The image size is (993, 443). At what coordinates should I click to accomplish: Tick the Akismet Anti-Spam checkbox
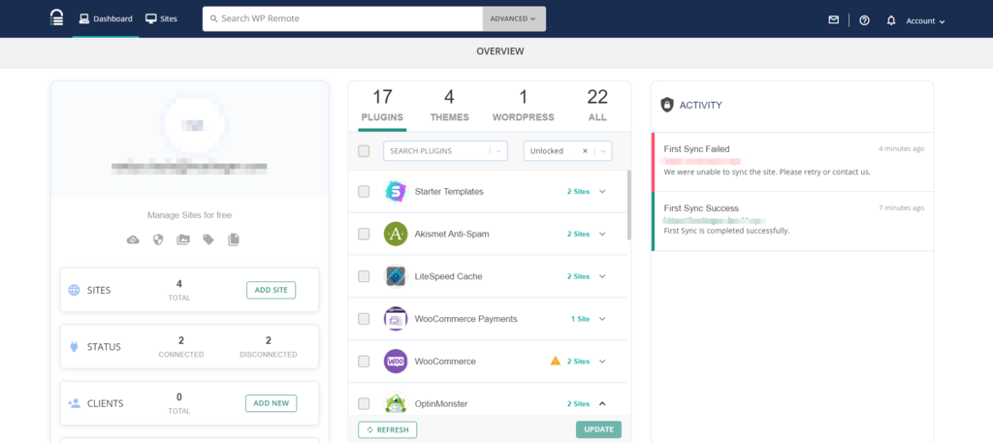click(x=364, y=234)
